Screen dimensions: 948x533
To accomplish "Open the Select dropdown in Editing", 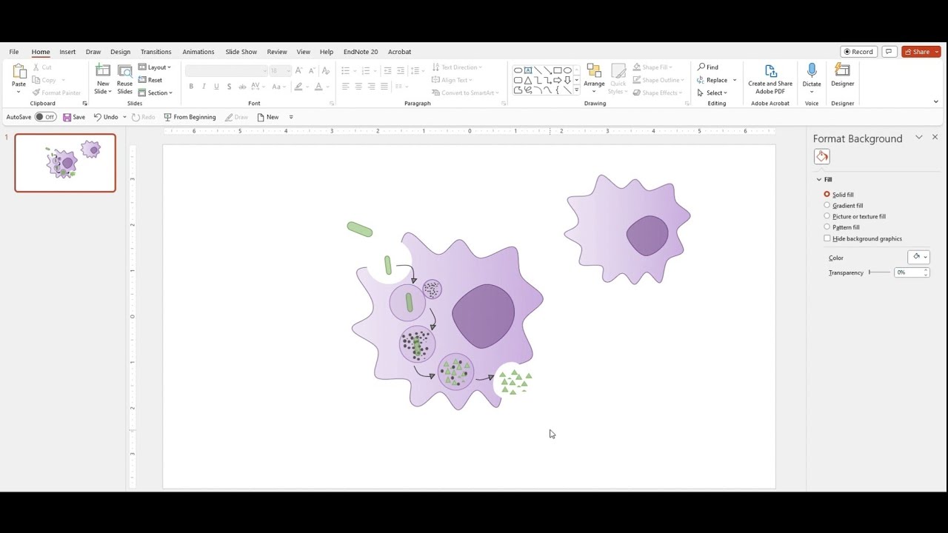I will tap(712, 93).
